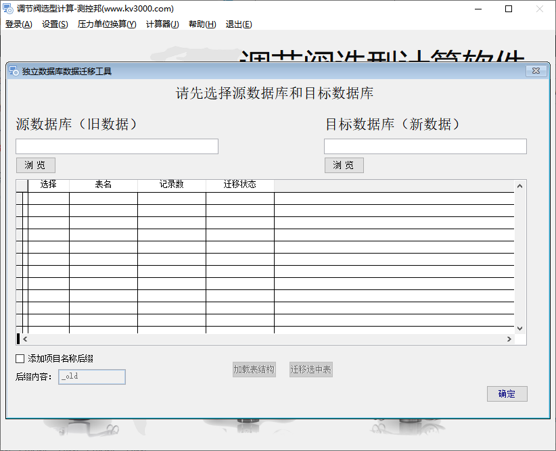The width and height of the screenshot is (556, 451).
Task: Click the migration tool dialog title icon
Action: (14, 71)
